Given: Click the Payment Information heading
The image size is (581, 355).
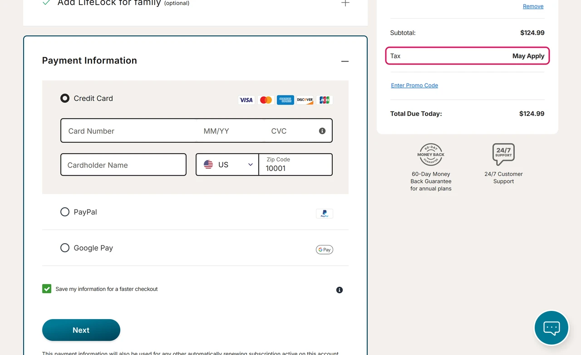Looking at the screenshot, I should tap(89, 60).
